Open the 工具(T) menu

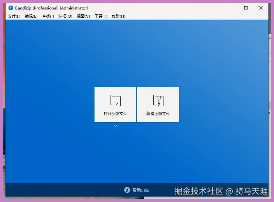coord(101,16)
